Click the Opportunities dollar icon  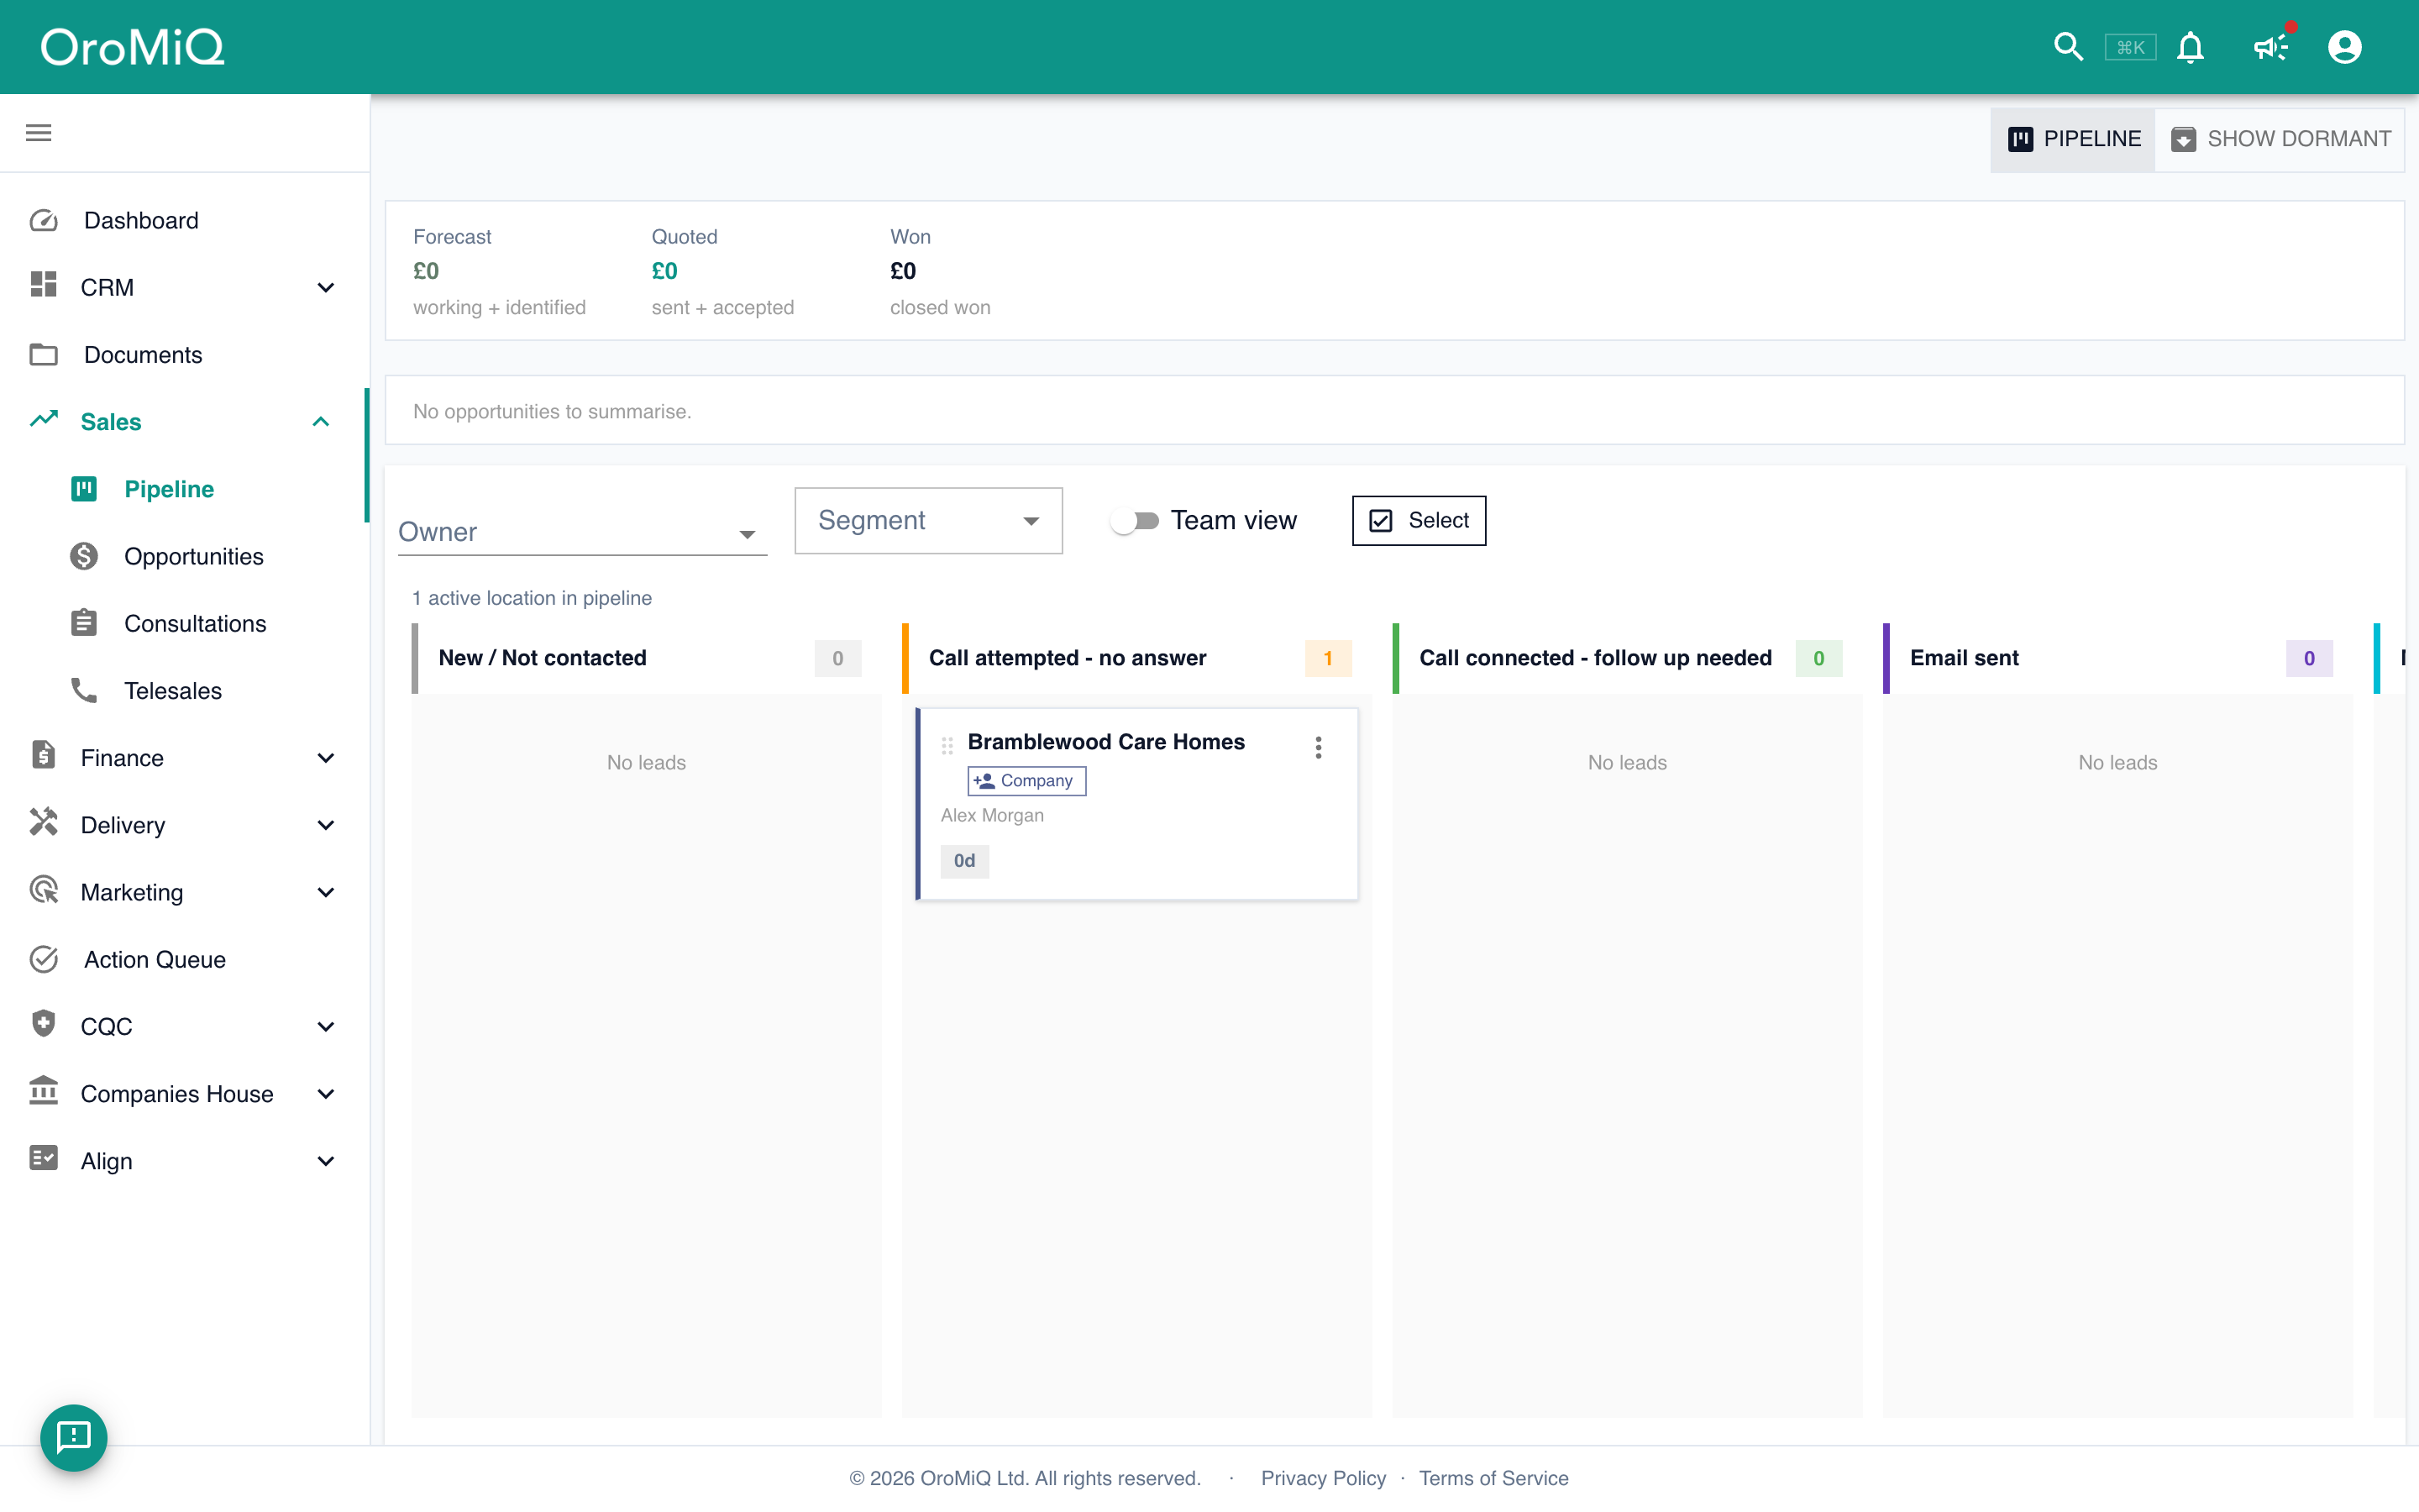click(84, 556)
